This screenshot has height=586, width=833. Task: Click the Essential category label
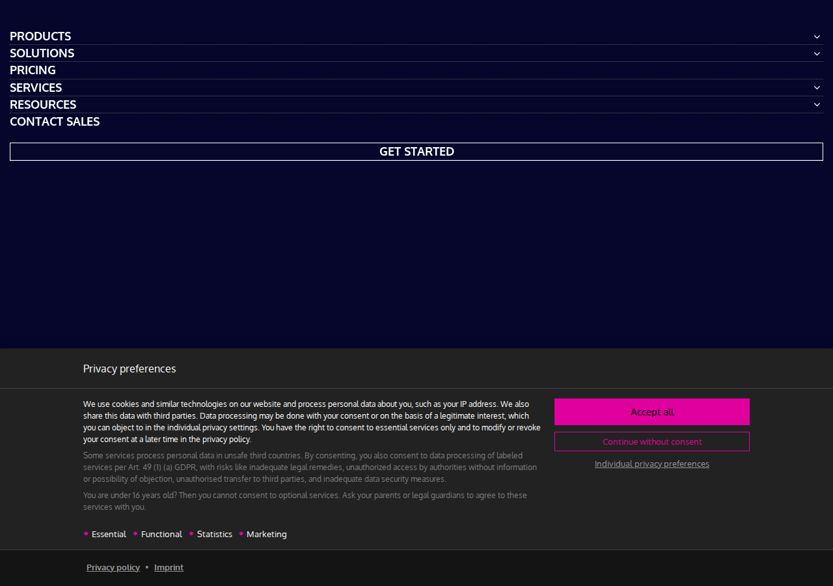pyautogui.click(x=109, y=534)
